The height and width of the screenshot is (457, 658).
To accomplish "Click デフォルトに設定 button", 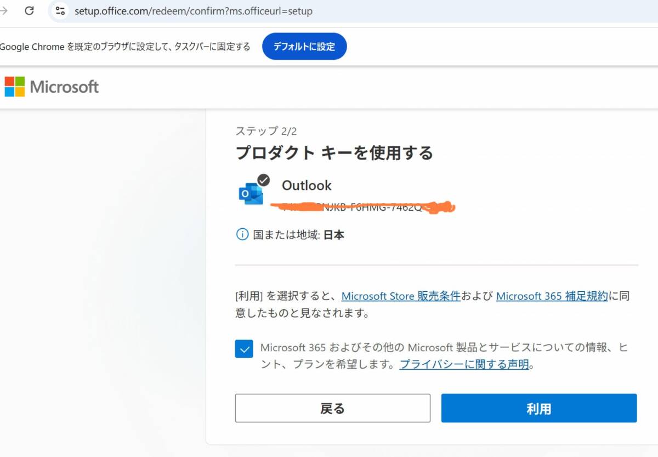I will point(304,47).
